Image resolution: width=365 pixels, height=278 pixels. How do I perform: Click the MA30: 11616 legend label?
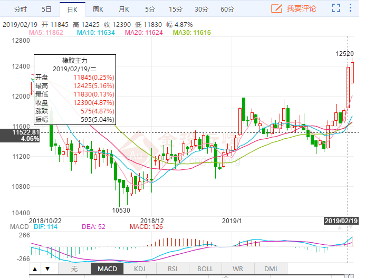pos(192,33)
